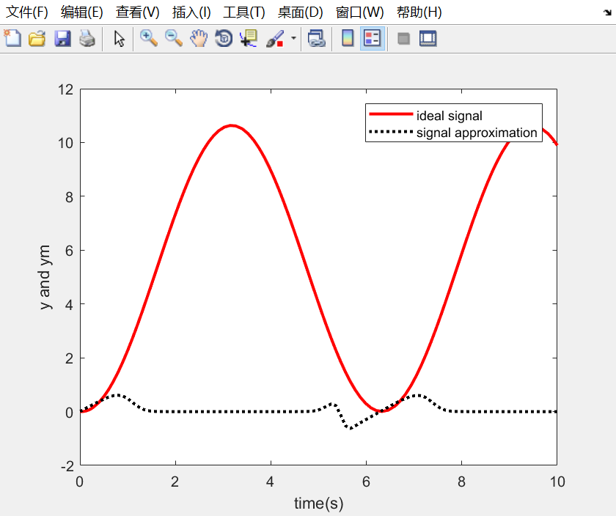Toggle the Edit Plot arrow mode

119,38
